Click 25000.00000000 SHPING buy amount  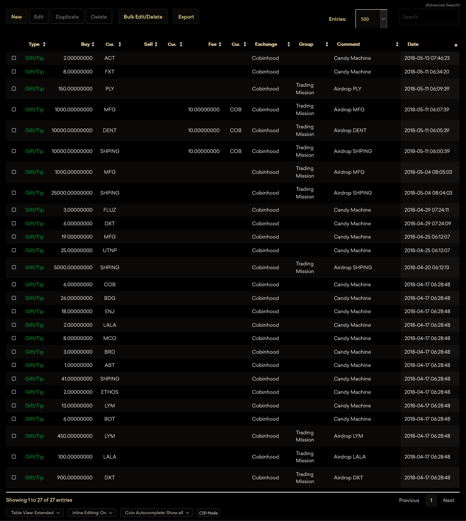tap(72, 193)
